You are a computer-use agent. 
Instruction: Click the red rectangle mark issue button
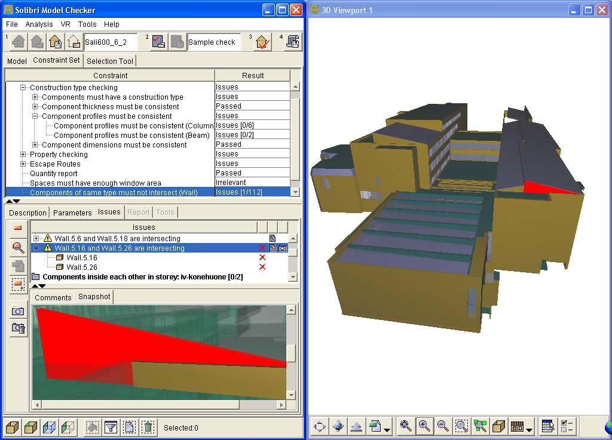18,227
